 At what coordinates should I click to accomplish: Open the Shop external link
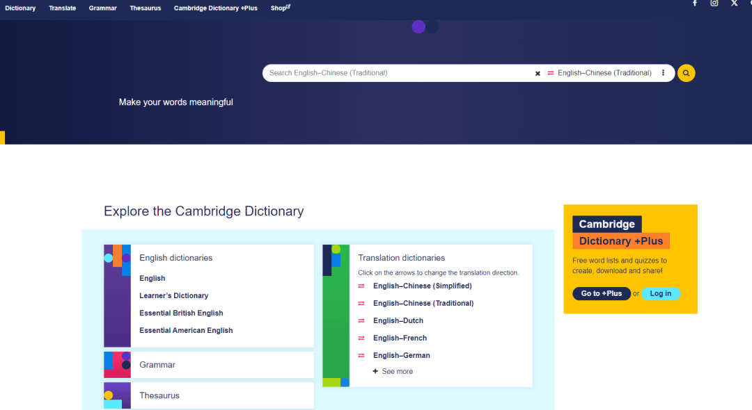tap(281, 8)
